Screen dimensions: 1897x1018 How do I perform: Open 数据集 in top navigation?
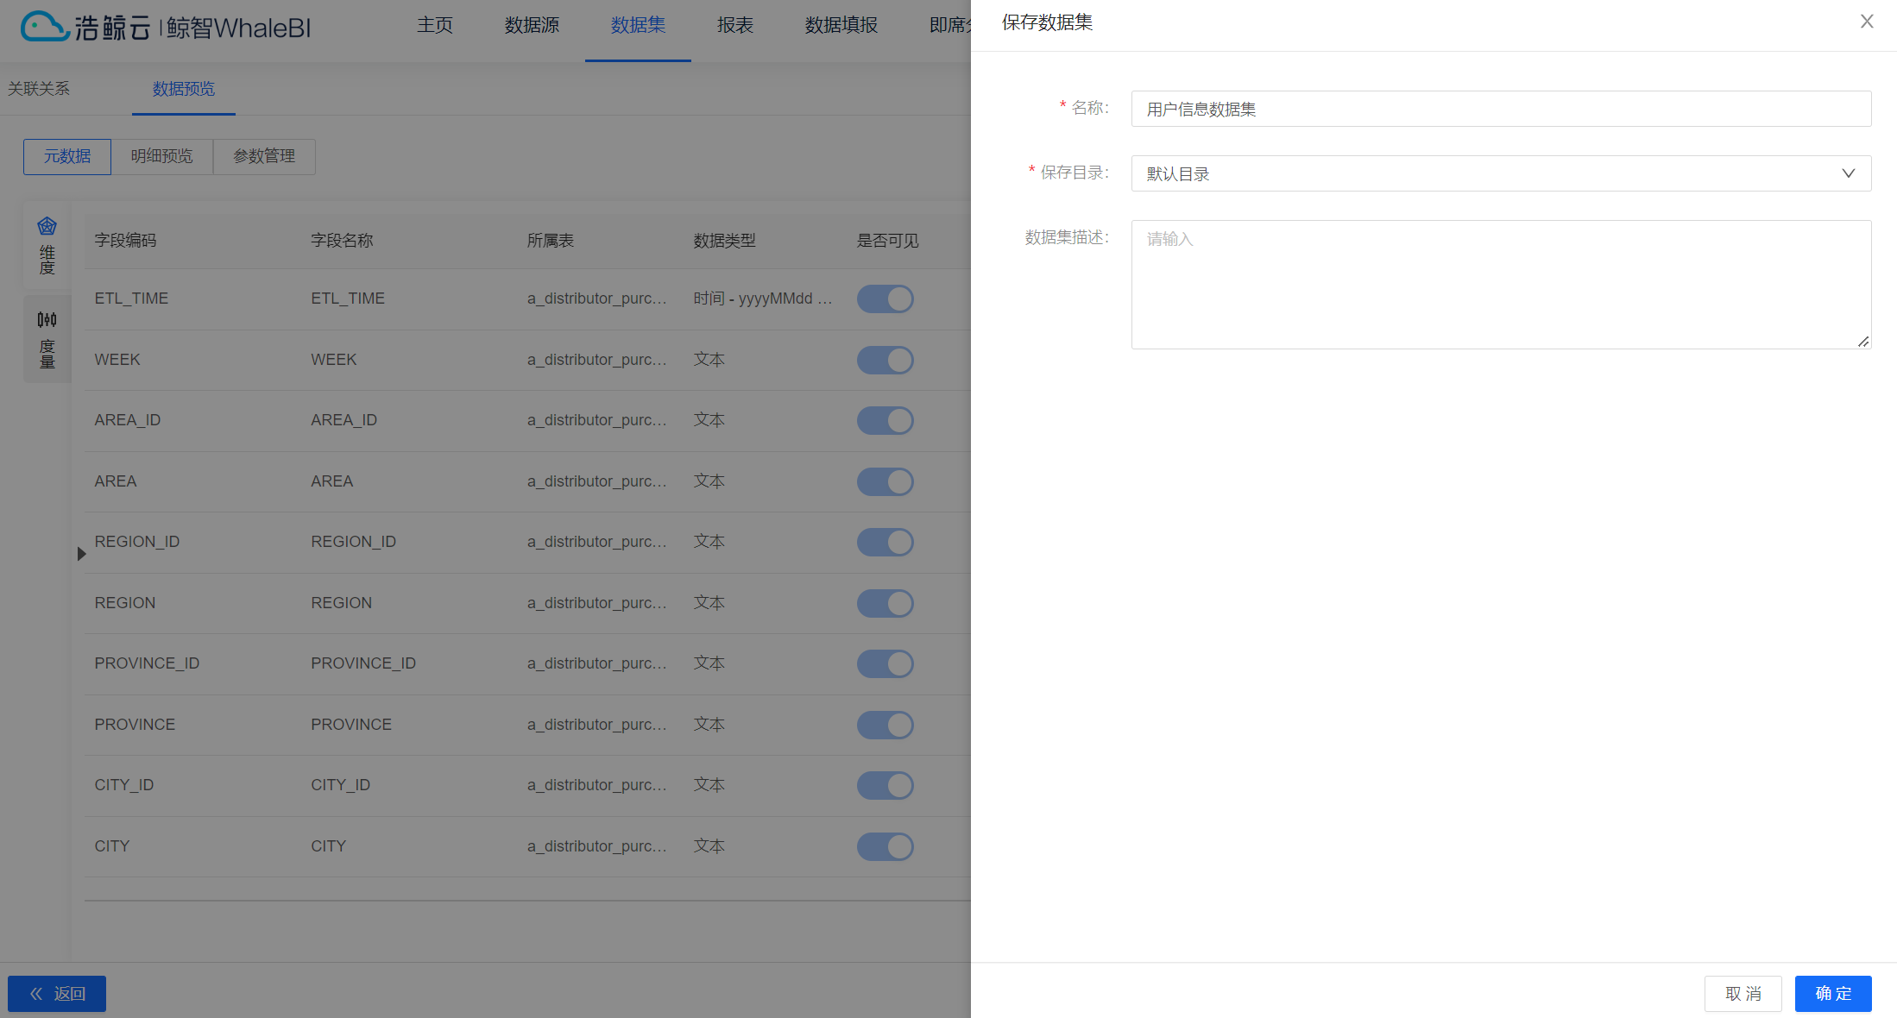638,25
